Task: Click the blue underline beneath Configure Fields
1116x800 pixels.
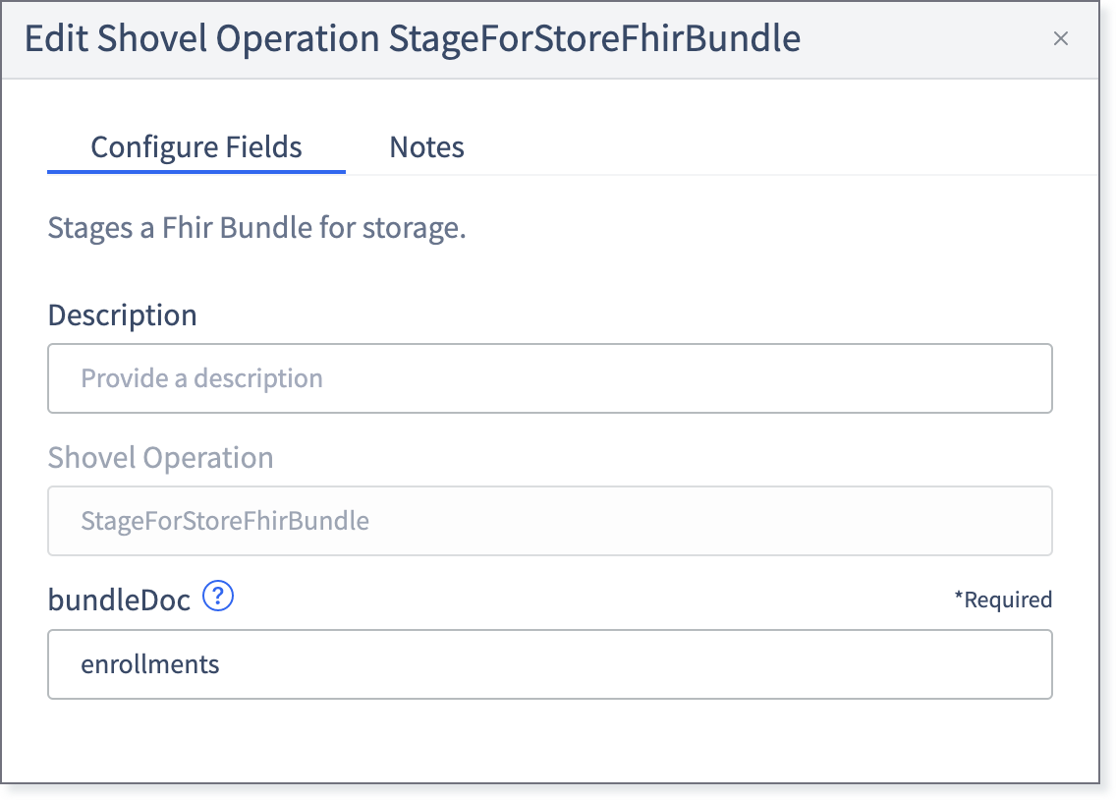Action: (196, 172)
